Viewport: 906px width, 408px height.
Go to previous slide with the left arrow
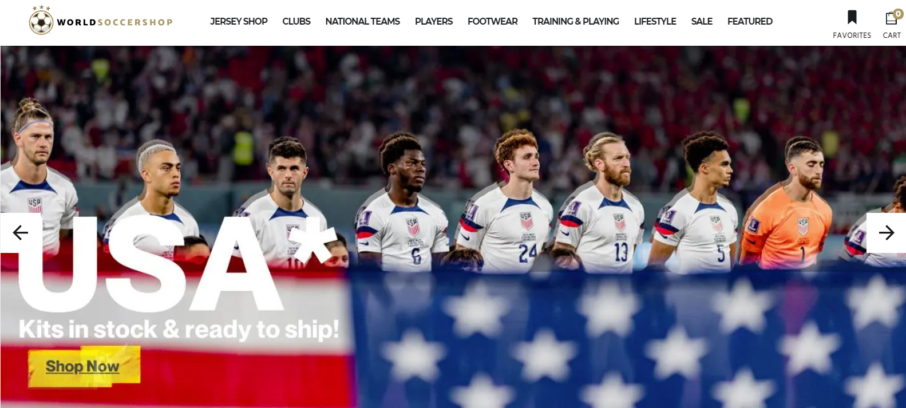click(x=21, y=232)
